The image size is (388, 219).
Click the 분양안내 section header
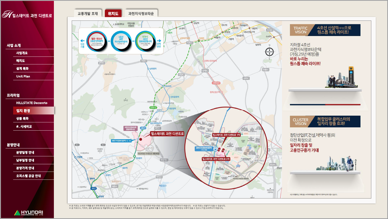13,145
